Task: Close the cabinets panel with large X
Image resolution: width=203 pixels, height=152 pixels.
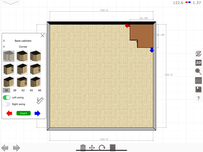Action: pos(43,36)
